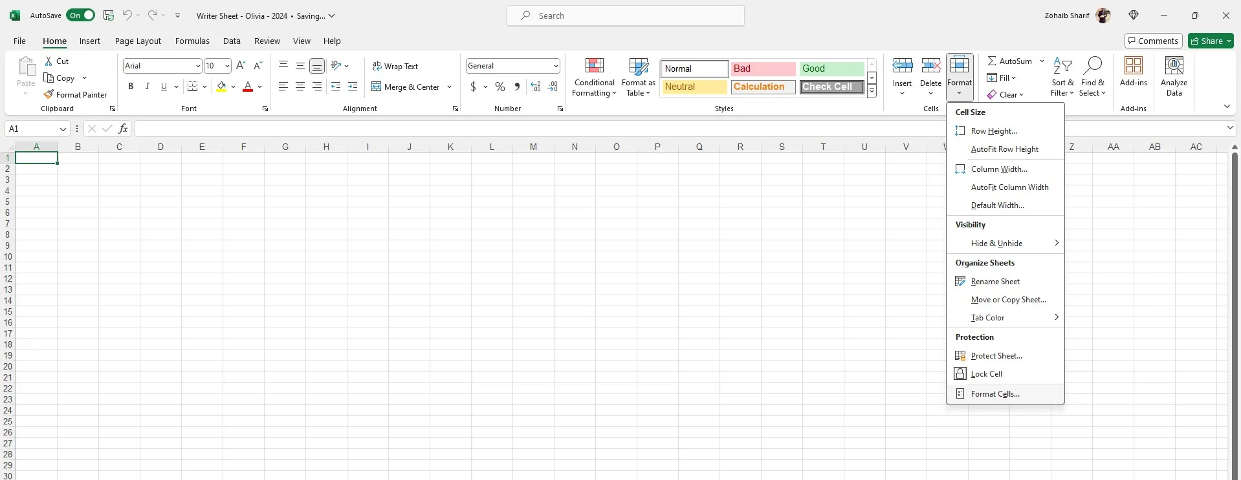Click the green Share button

point(1211,41)
